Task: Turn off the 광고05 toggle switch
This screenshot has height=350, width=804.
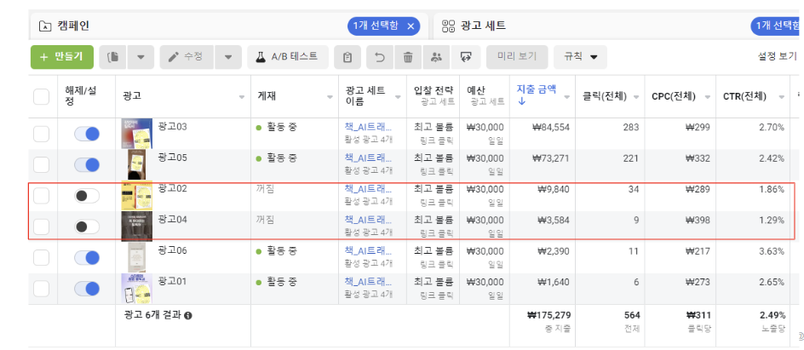Action: 87,165
